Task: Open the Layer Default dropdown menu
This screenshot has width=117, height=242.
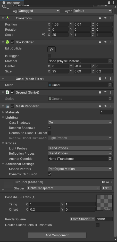Action: [x=93, y=11]
